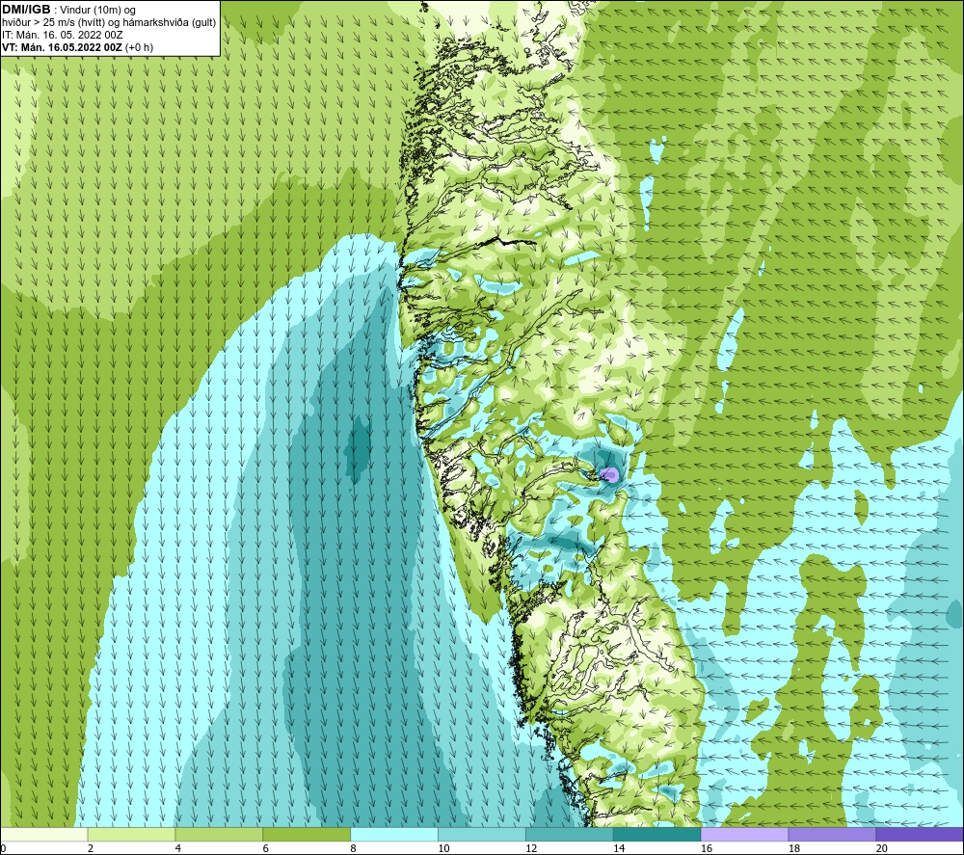
Task: Select the green 6–8 m/s legend swatch
Action: pos(307,835)
